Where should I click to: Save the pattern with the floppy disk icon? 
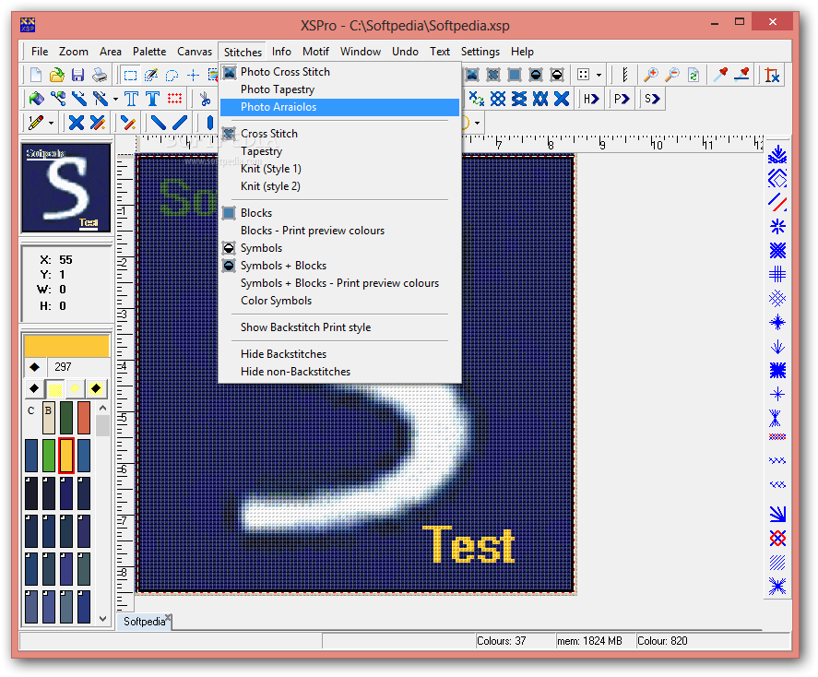[x=77, y=75]
